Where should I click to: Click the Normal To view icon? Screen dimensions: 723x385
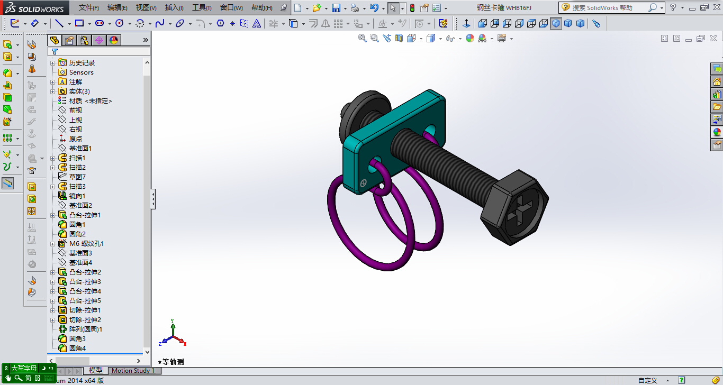point(466,23)
